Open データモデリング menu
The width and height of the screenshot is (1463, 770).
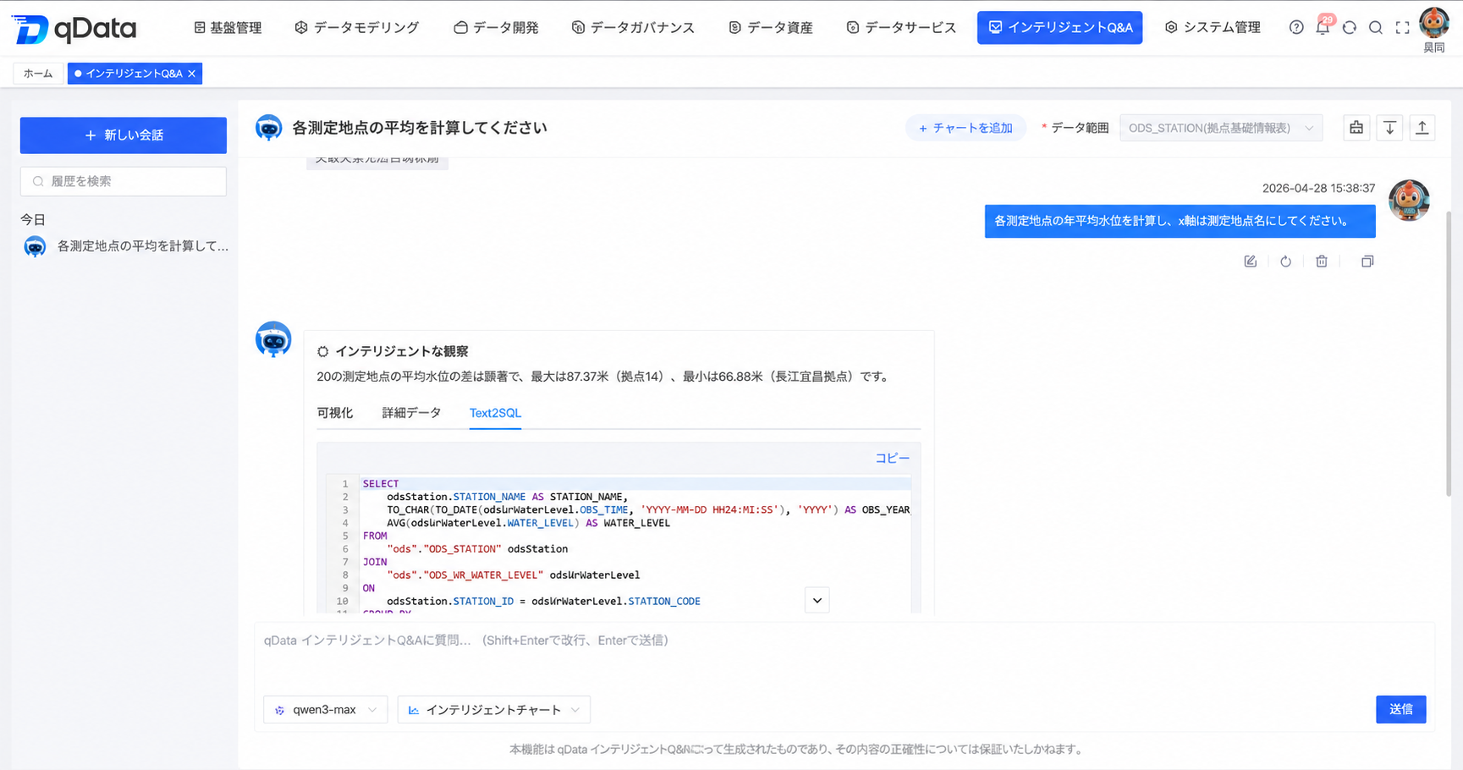(356, 27)
